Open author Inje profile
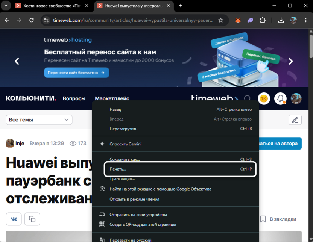This screenshot has height=242, width=313. click(x=15, y=143)
